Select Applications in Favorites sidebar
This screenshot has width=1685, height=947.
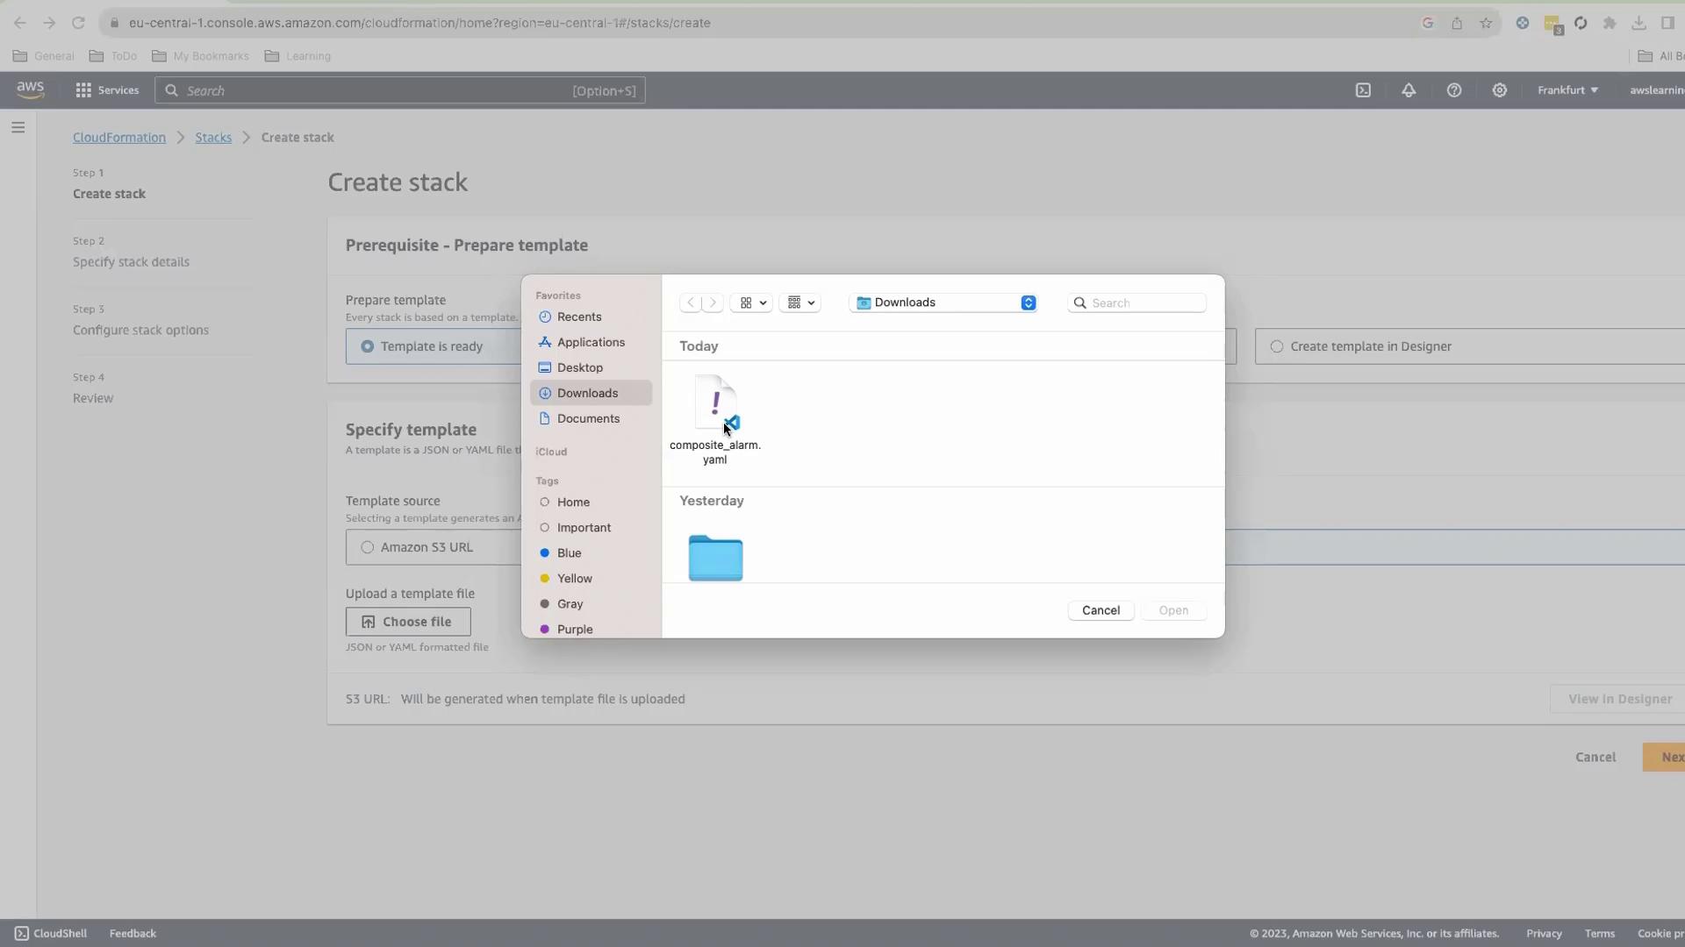(591, 342)
